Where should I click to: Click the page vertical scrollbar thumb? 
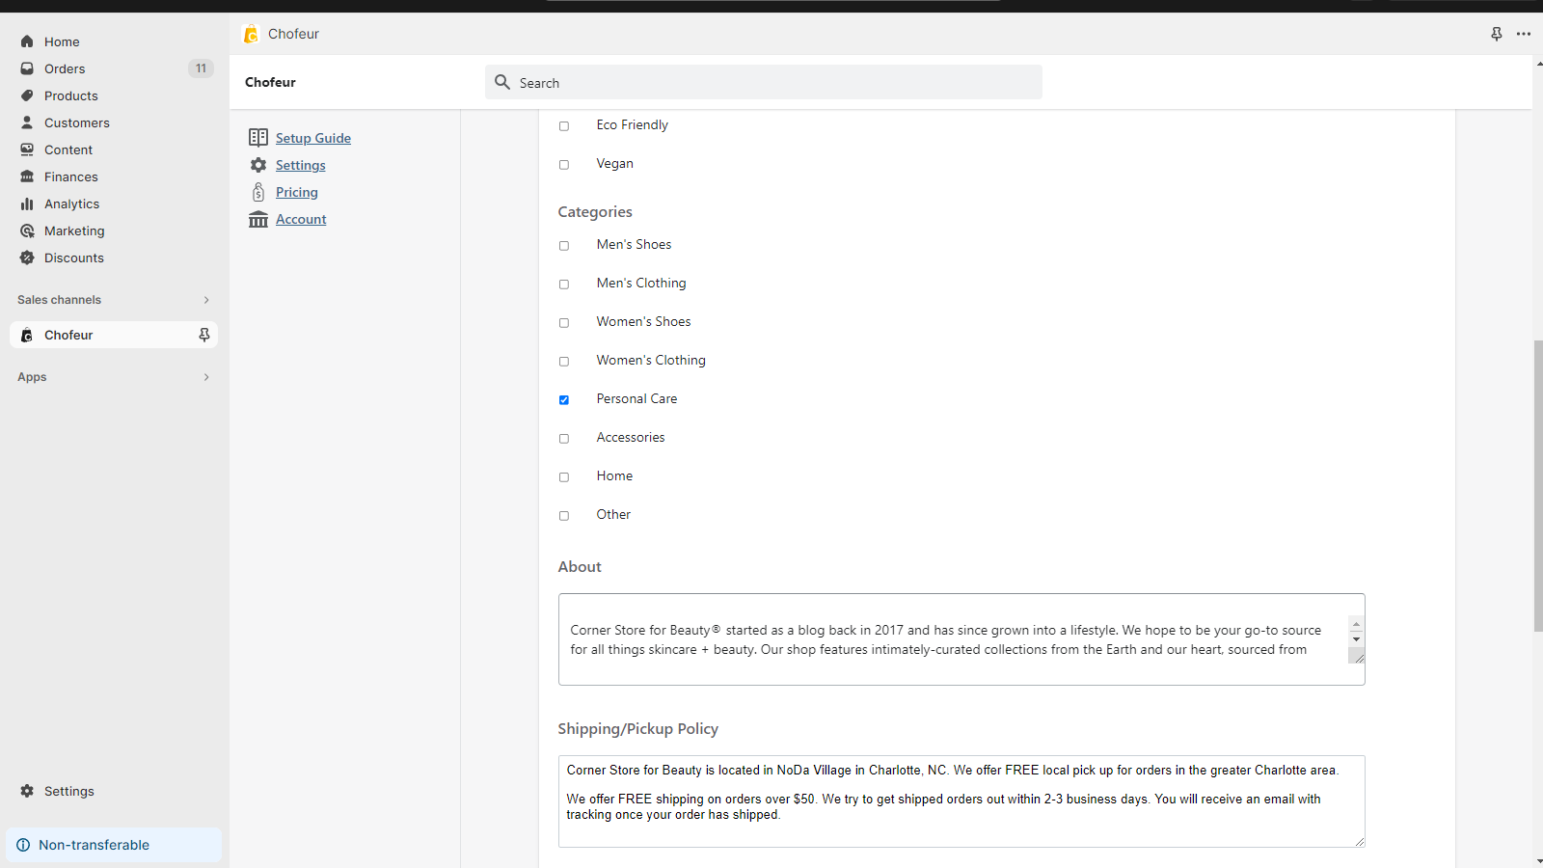(x=1538, y=486)
